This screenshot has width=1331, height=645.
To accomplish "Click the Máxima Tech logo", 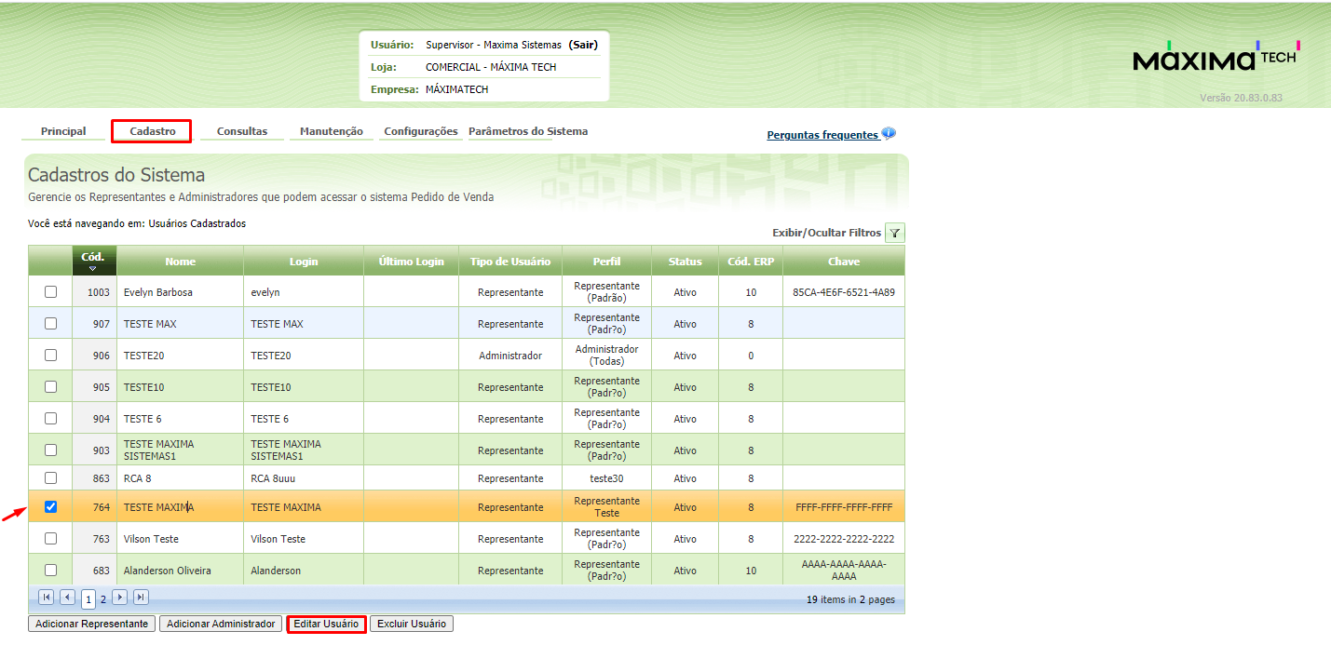I will click(1216, 57).
